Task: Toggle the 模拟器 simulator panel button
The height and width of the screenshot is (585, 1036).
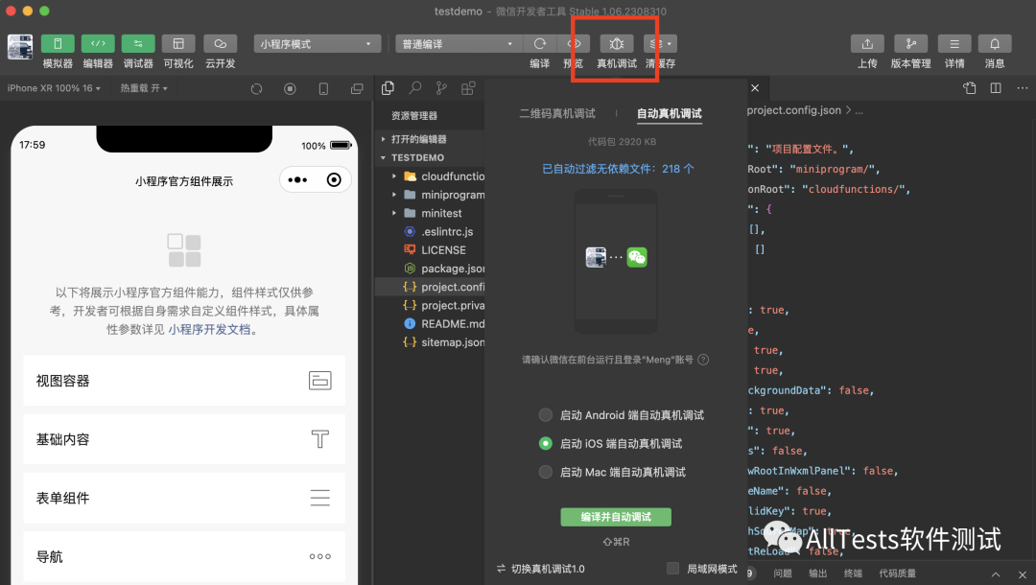Action: [58, 43]
